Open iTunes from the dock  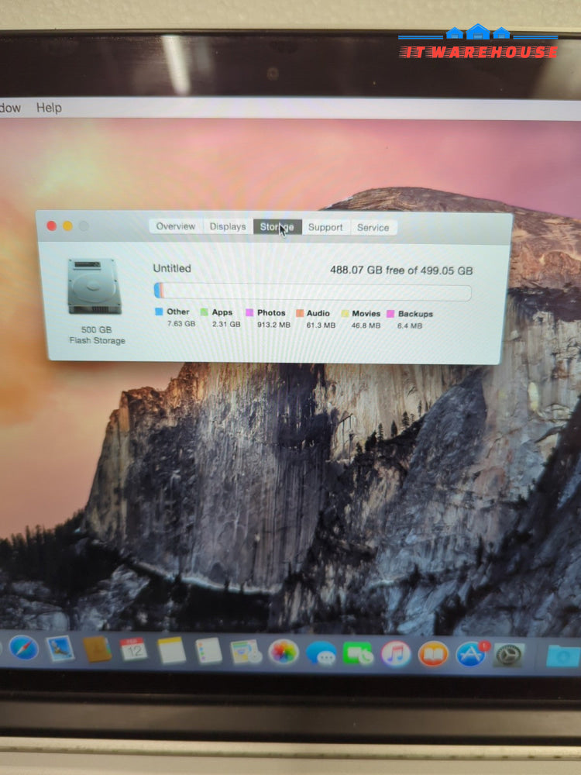(x=396, y=654)
